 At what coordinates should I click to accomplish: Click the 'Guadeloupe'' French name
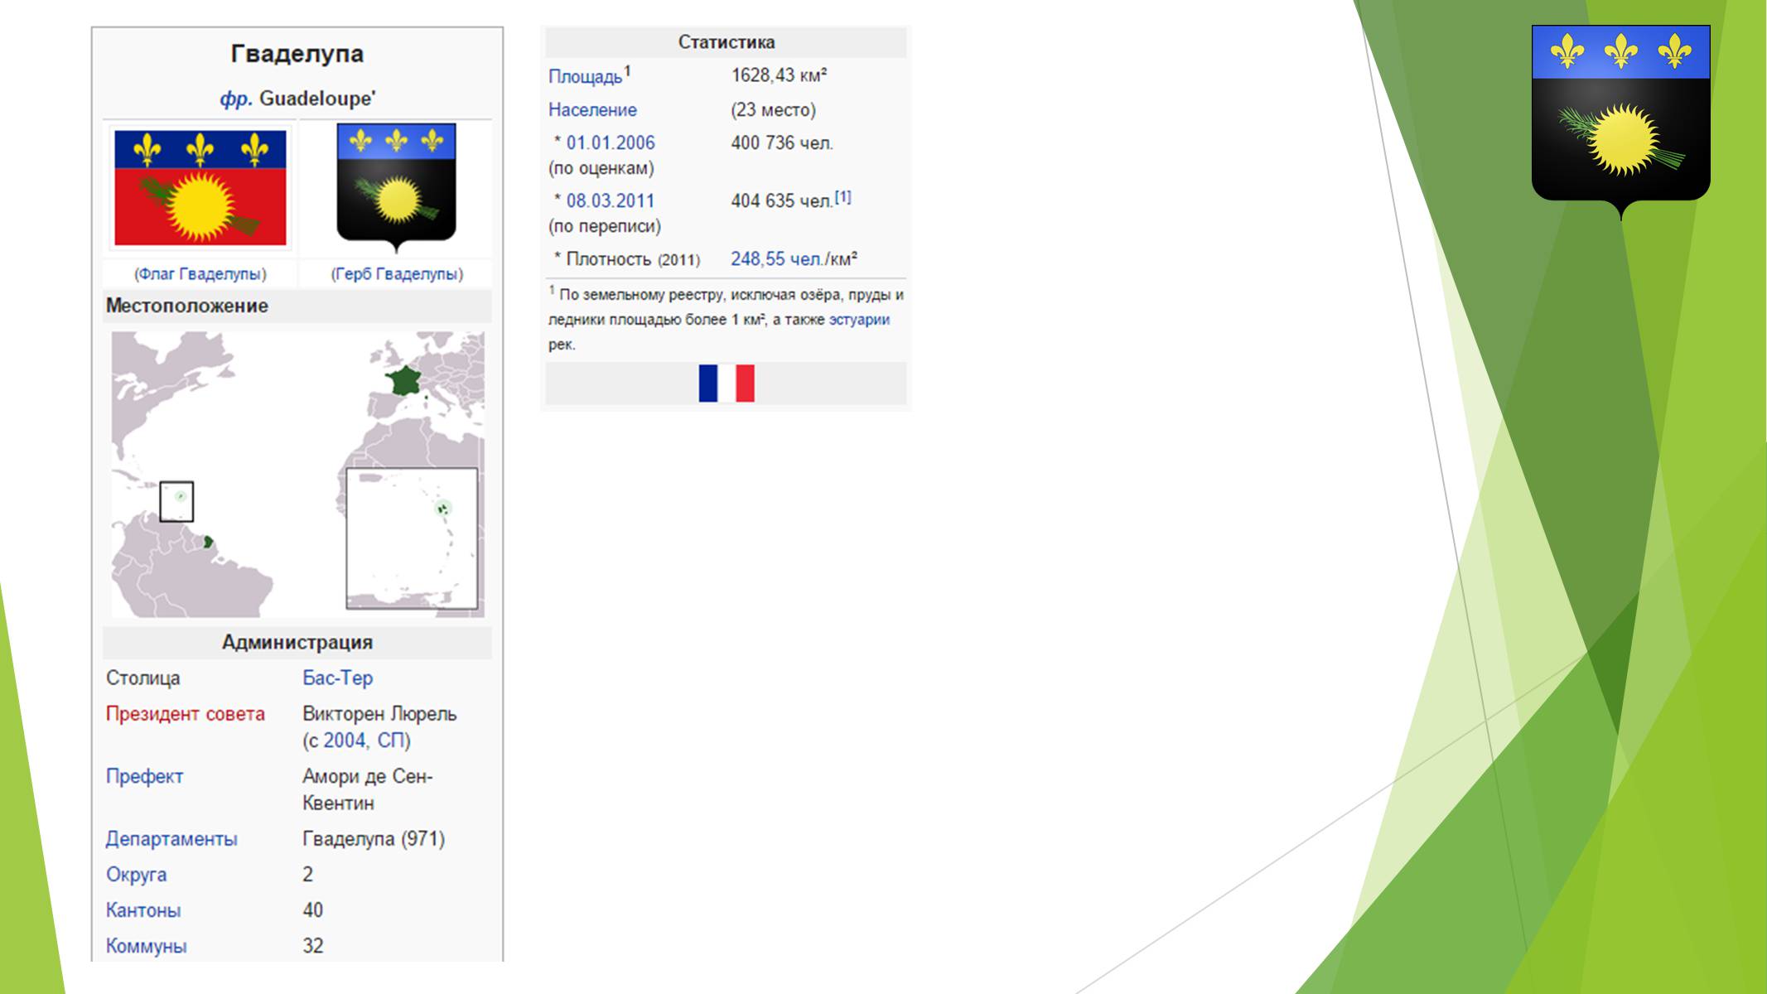point(317,99)
